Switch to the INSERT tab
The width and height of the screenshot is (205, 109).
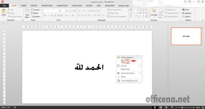pyautogui.click(x=24, y=6)
